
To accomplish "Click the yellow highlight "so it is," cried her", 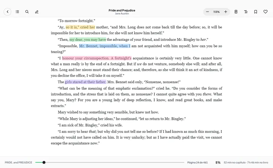I will [x=80, y=27].
